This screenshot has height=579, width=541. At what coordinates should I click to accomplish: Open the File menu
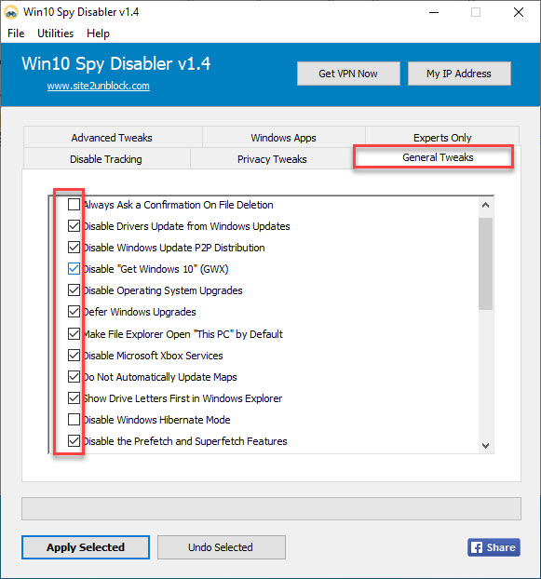[16, 34]
